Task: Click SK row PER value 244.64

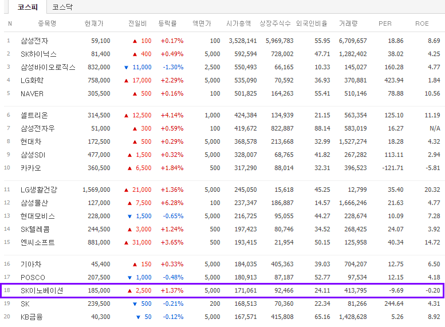Action: [x=394, y=304]
